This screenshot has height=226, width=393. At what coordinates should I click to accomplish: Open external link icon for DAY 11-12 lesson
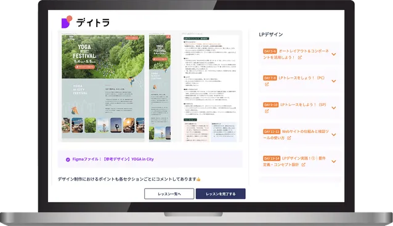[289, 138]
